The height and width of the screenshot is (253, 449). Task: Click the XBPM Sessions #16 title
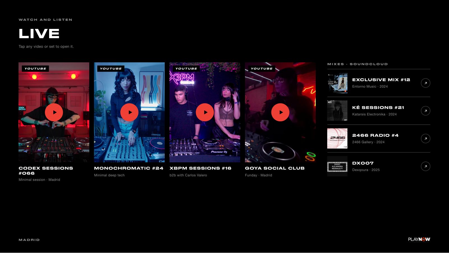(x=200, y=168)
